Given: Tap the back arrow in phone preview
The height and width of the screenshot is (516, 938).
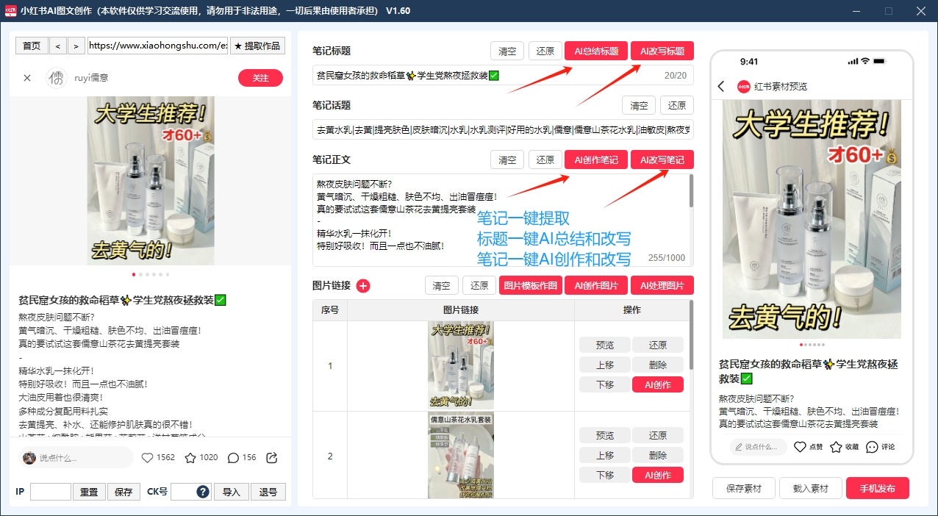Looking at the screenshot, I should tap(721, 87).
